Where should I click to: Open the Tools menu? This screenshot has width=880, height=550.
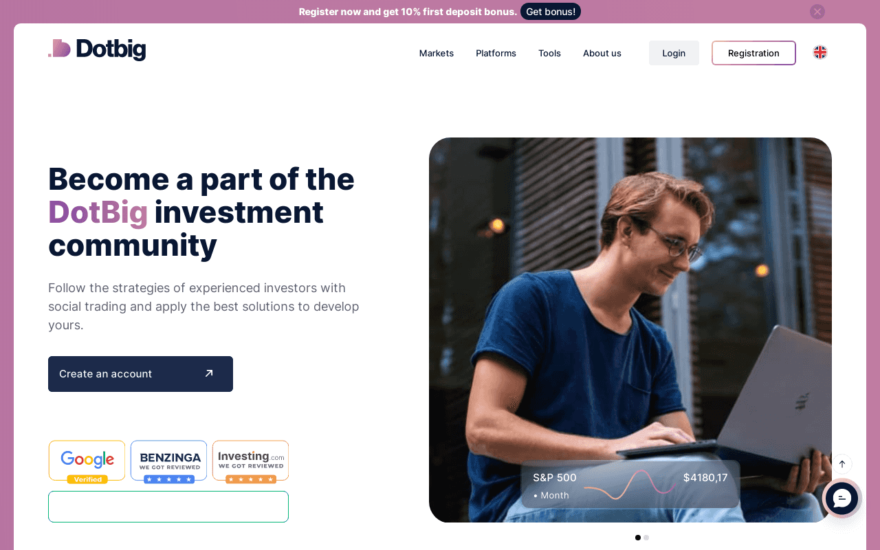[x=549, y=53]
